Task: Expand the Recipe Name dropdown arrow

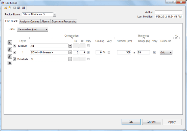Action: click(55, 14)
